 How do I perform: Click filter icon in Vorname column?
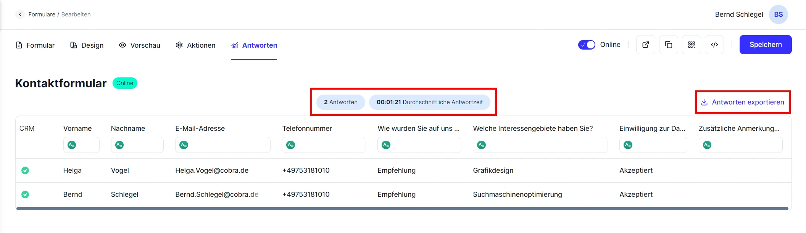(72, 145)
